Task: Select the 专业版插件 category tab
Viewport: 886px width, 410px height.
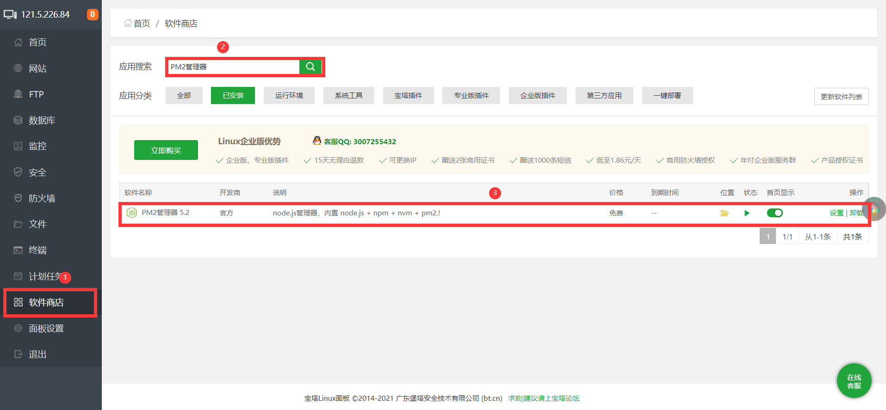Action: pyautogui.click(x=471, y=95)
